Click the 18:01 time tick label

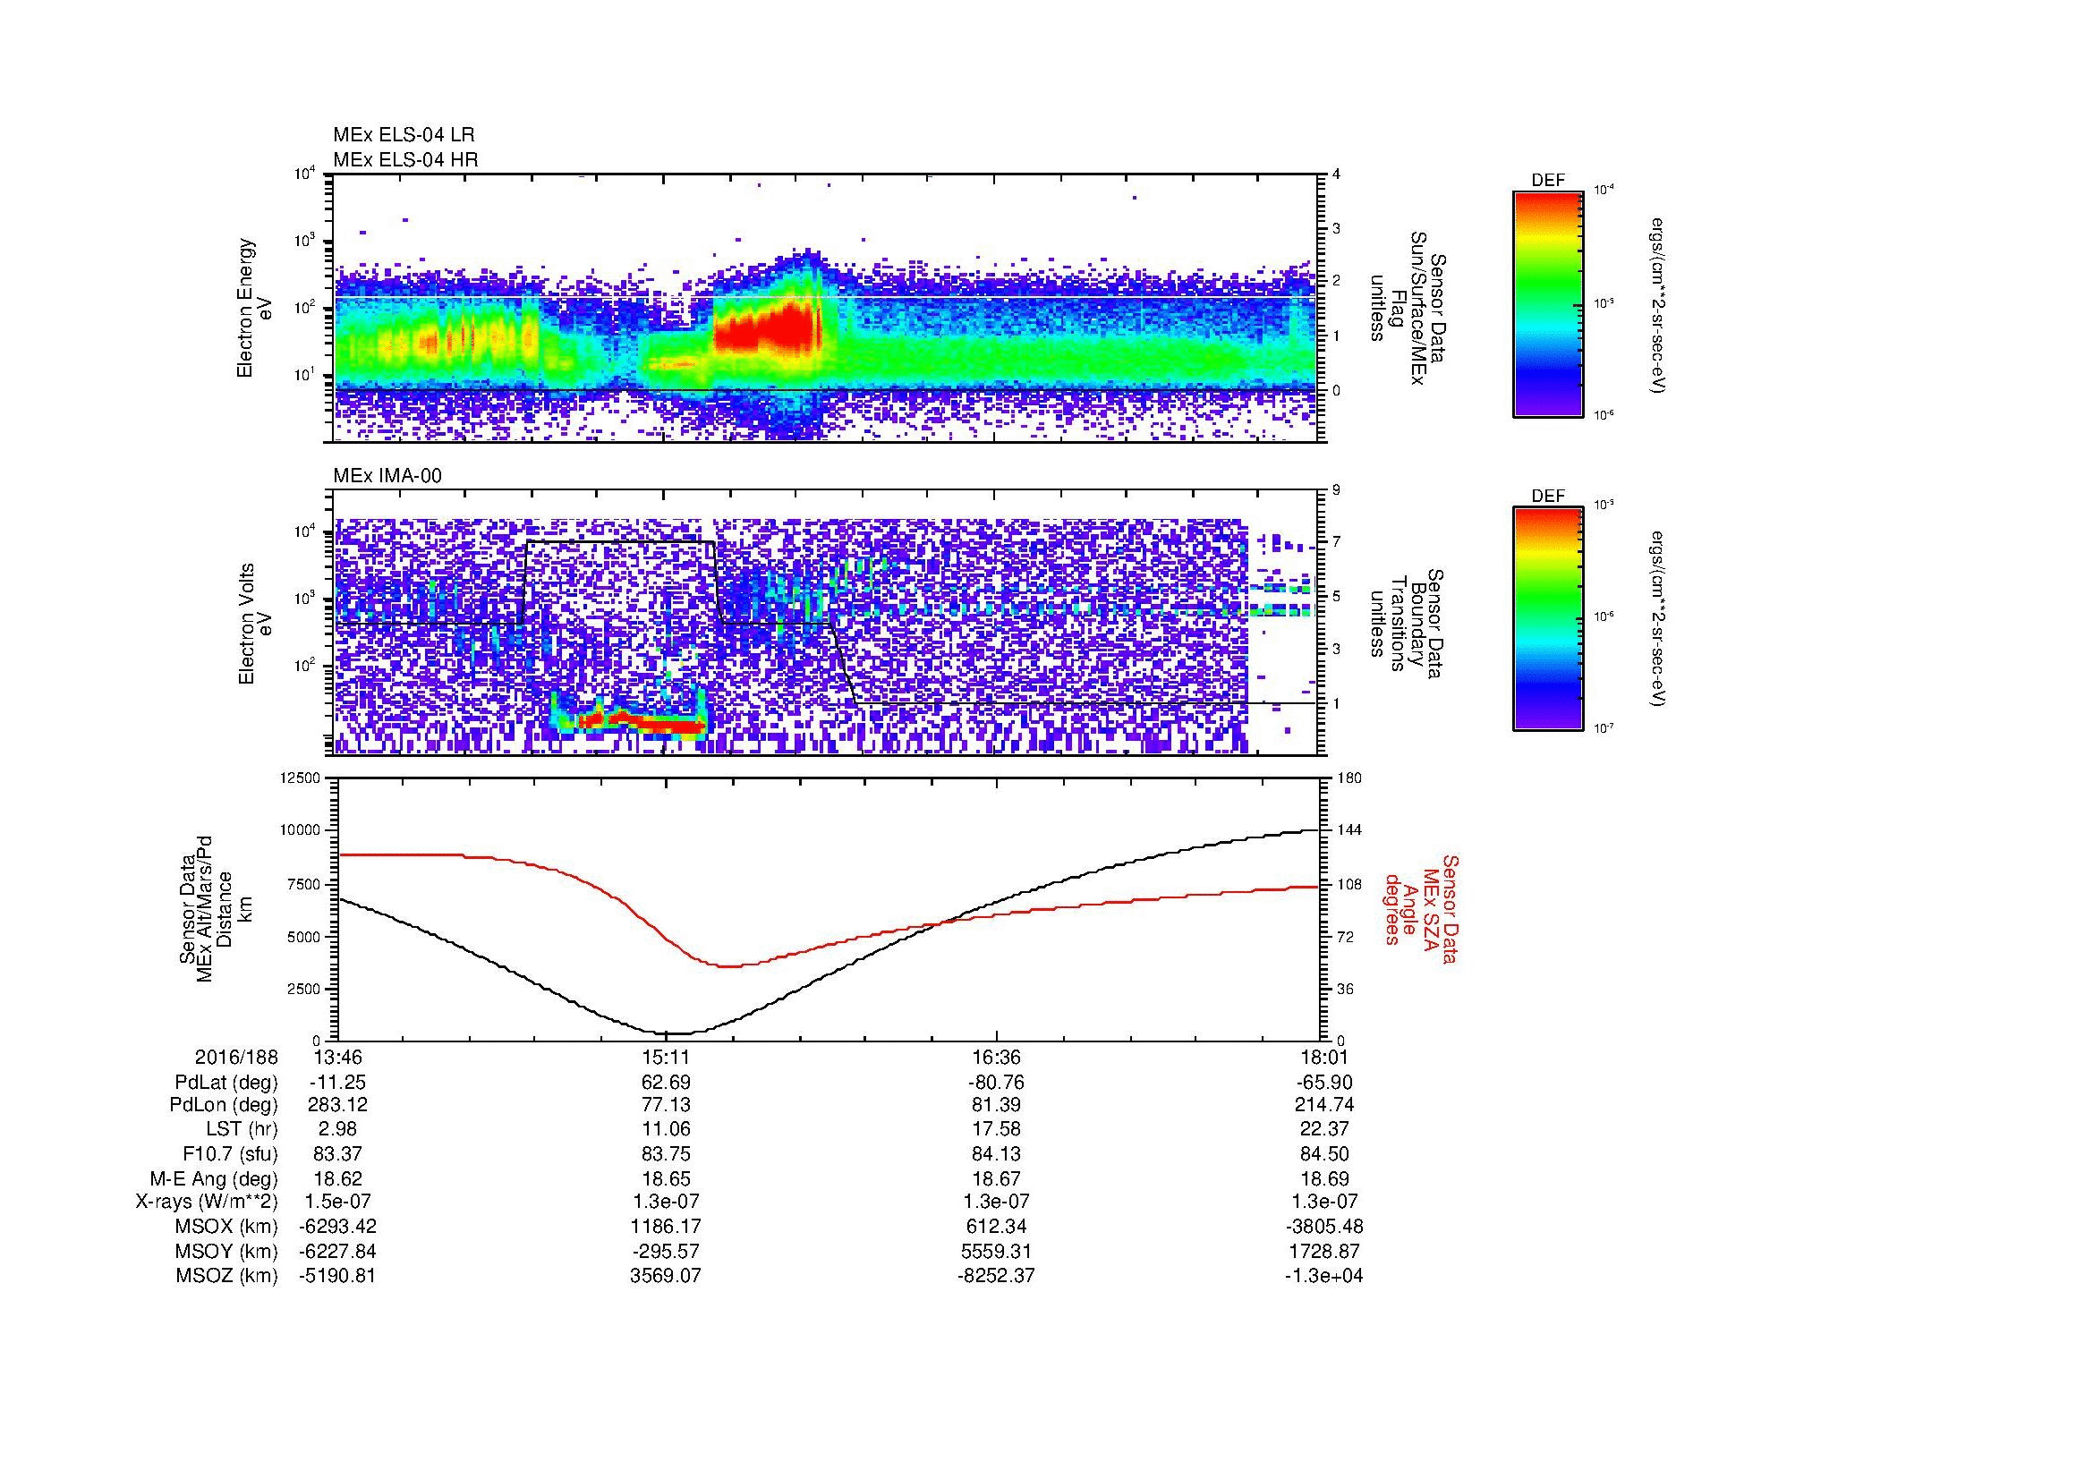[x=1324, y=1057]
